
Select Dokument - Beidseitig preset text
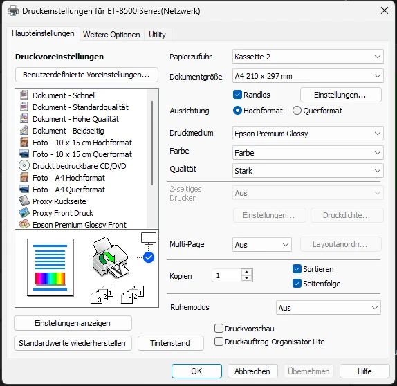[x=68, y=131]
